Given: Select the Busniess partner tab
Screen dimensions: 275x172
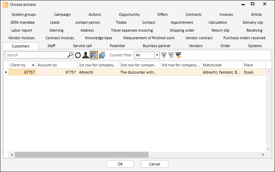Looking at the screenshot, I should click(157, 46).
